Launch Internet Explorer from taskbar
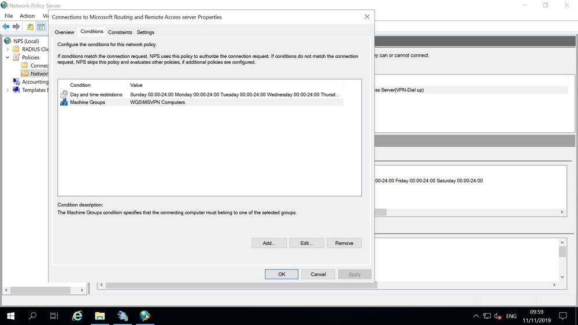Screen dimensions: 578x325 pyautogui.click(x=77, y=316)
